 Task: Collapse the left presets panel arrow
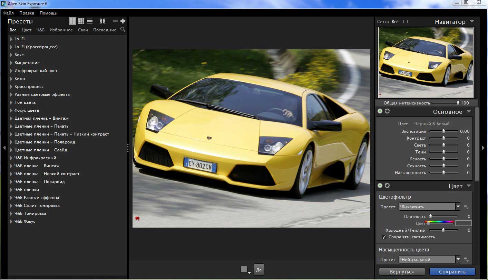4,148
